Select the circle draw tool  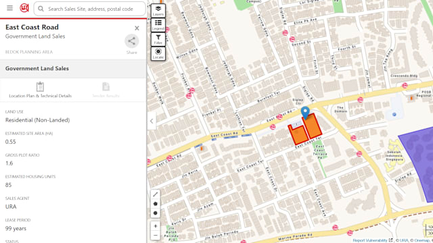tap(155, 213)
